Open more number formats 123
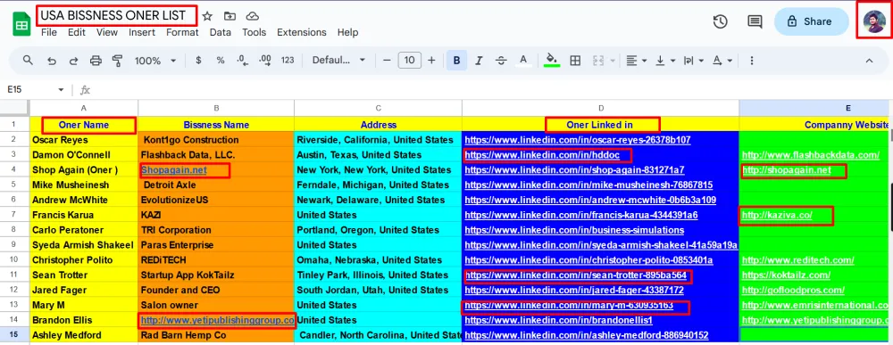The image size is (893, 345). tap(288, 61)
